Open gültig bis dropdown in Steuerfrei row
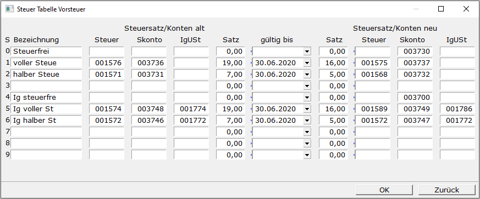The height and width of the screenshot is (199, 480). [x=307, y=52]
